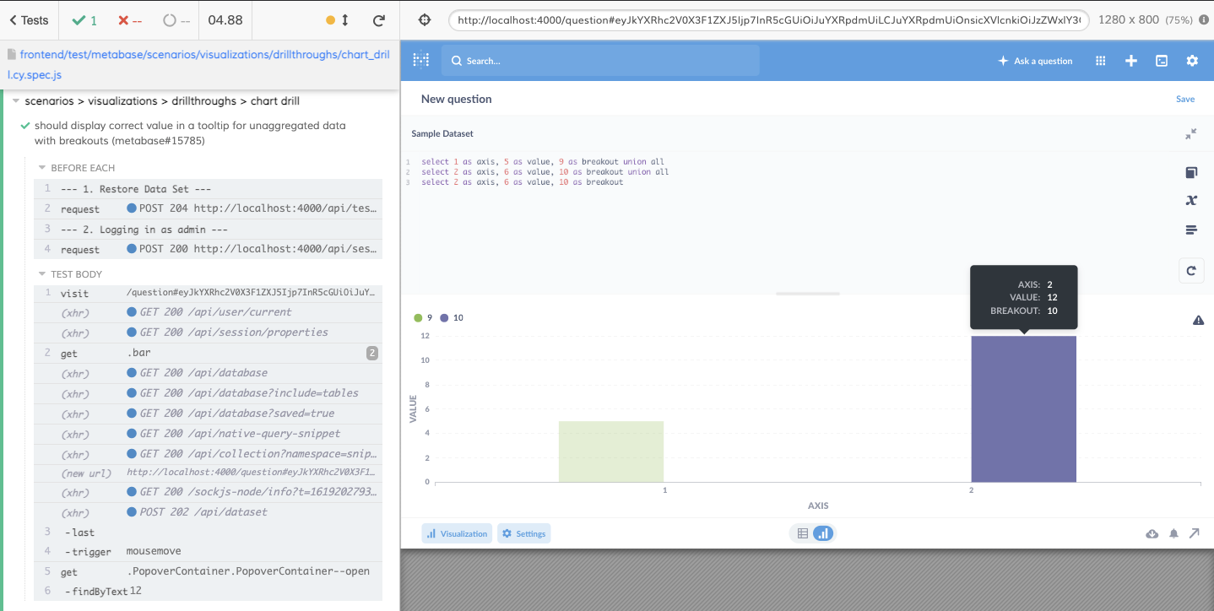Open the SQL editor console icon
Image resolution: width=1214 pixels, height=611 pixels.
point(1161,60)
